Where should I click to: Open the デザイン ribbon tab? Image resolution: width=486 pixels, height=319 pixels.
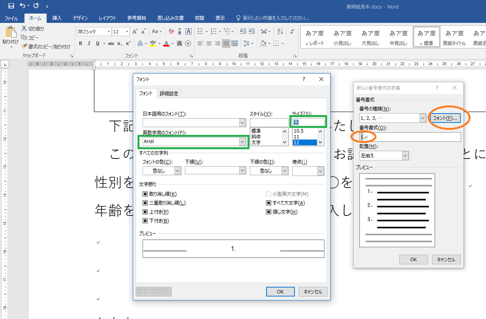81,18
